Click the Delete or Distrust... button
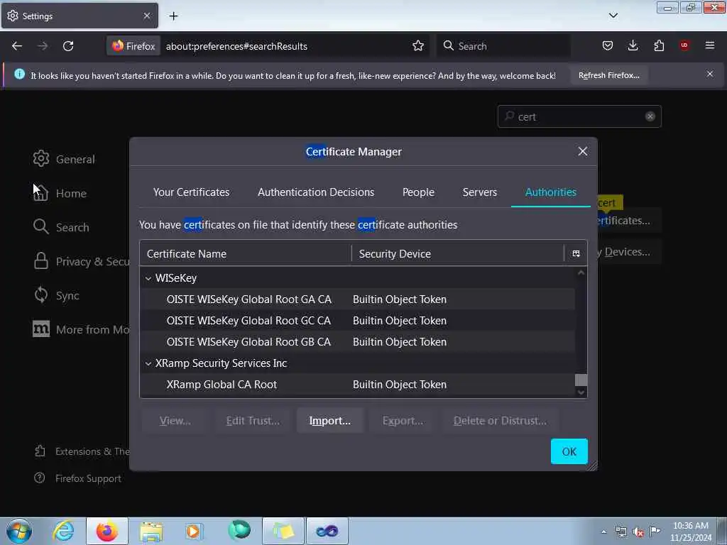 [x=500, y=420]
